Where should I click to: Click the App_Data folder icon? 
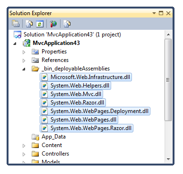35,137
